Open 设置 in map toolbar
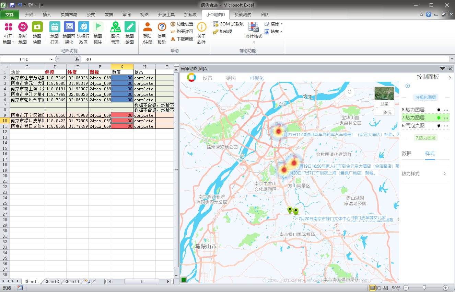This screenshot has height=292, width=455. tap(208, 78)
